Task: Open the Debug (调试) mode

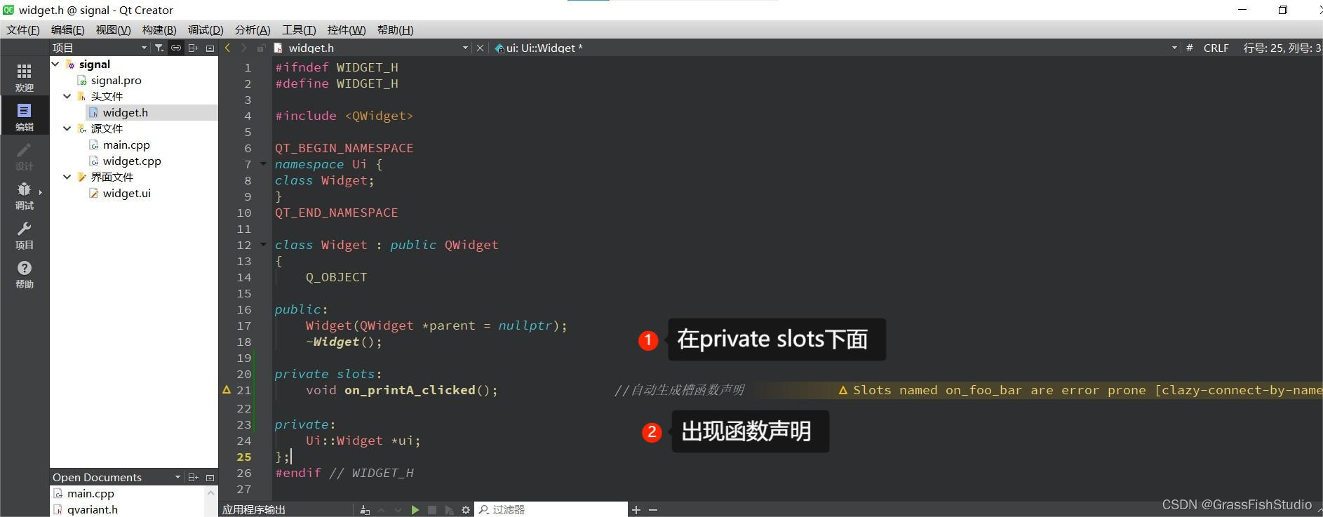Action: pyautogui.click(x=25, y=195)
